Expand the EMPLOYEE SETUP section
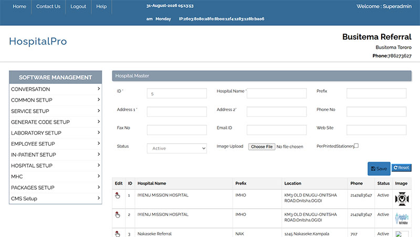 (56, 144)
